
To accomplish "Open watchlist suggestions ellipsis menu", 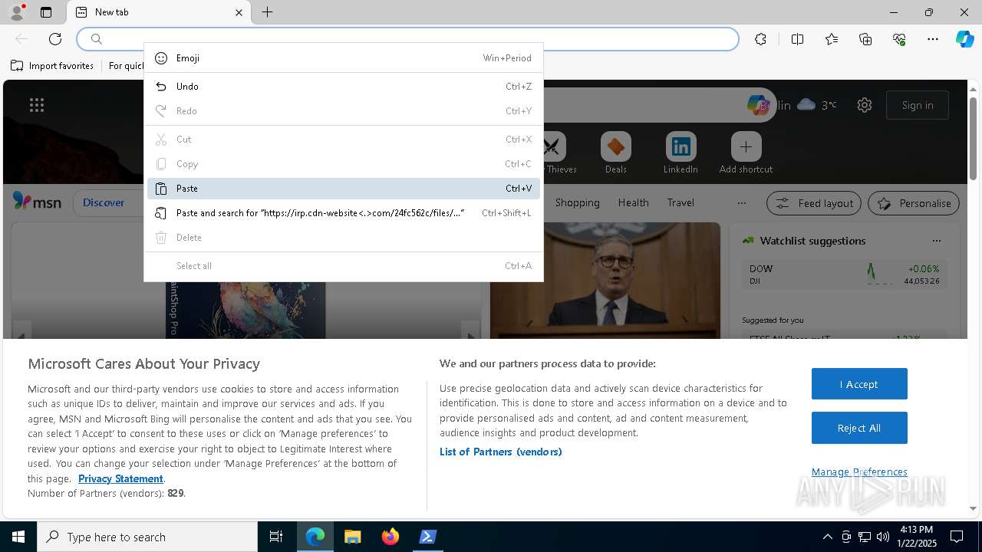I will (936, 241).
